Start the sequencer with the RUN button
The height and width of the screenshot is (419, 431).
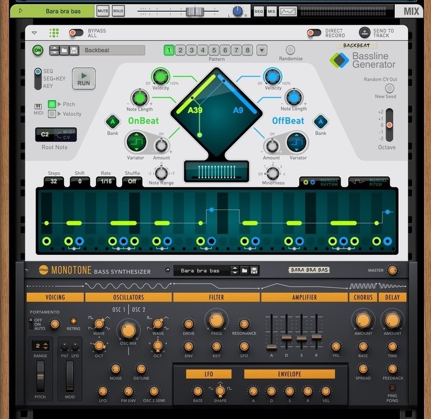click(84, 79)
